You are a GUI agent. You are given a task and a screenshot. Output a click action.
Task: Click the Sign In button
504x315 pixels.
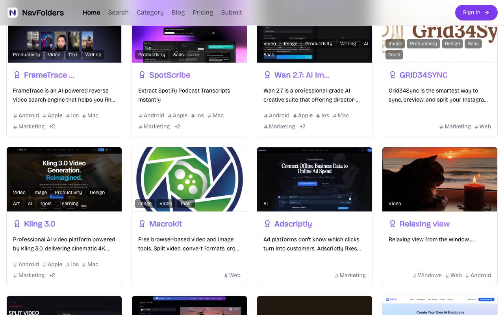coord(476,13)
